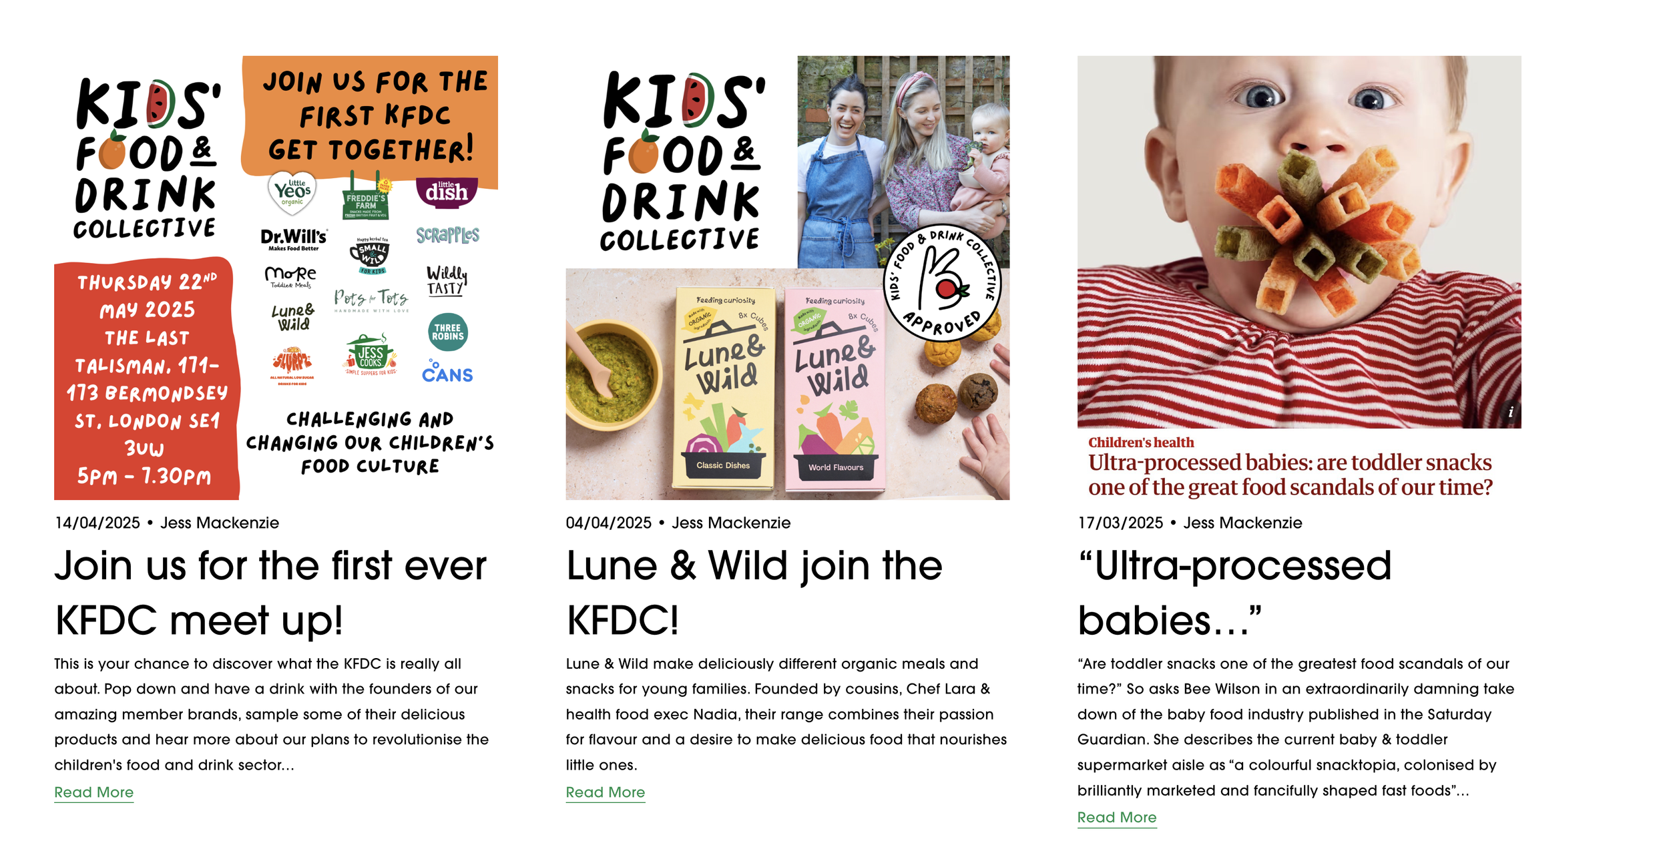Click the Jess Cooks logo

pos(371,355)
